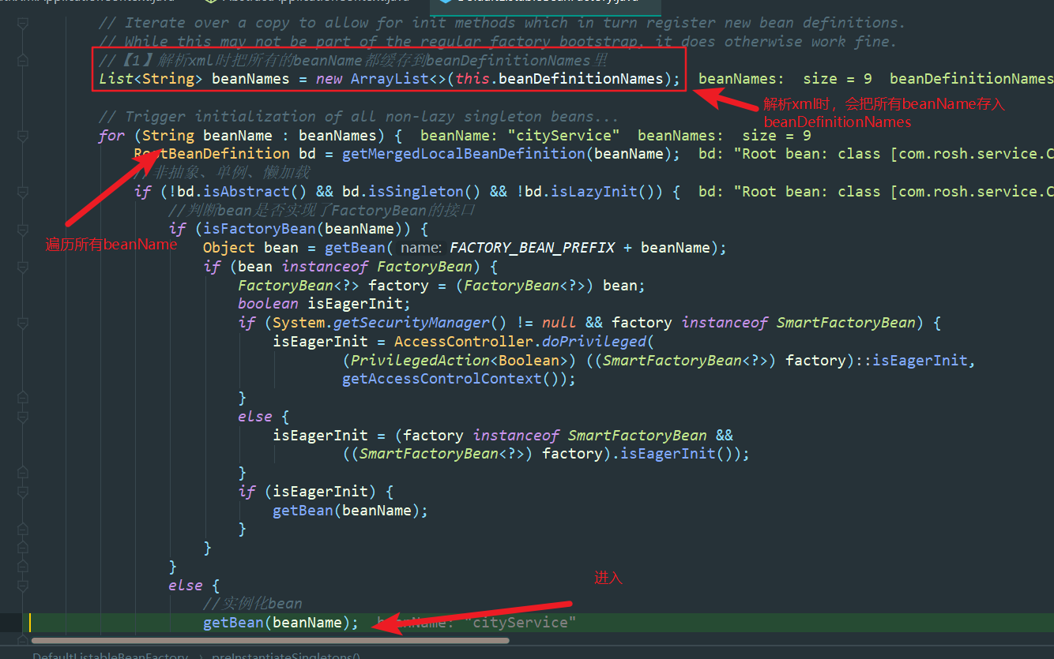Click the 'name:' parameter hint in getBean call
The width and height of the screenshot is (1054, 659).
[x=420, y=249]
